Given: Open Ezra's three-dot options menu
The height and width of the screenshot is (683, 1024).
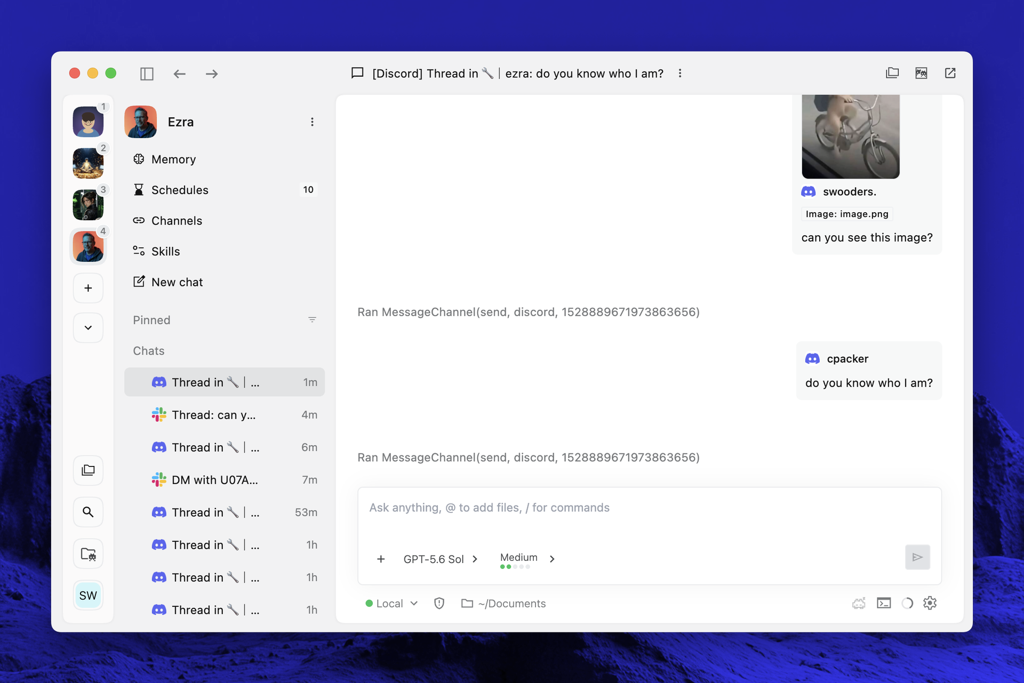Looking at the screenshot, I should pos(312,122).
